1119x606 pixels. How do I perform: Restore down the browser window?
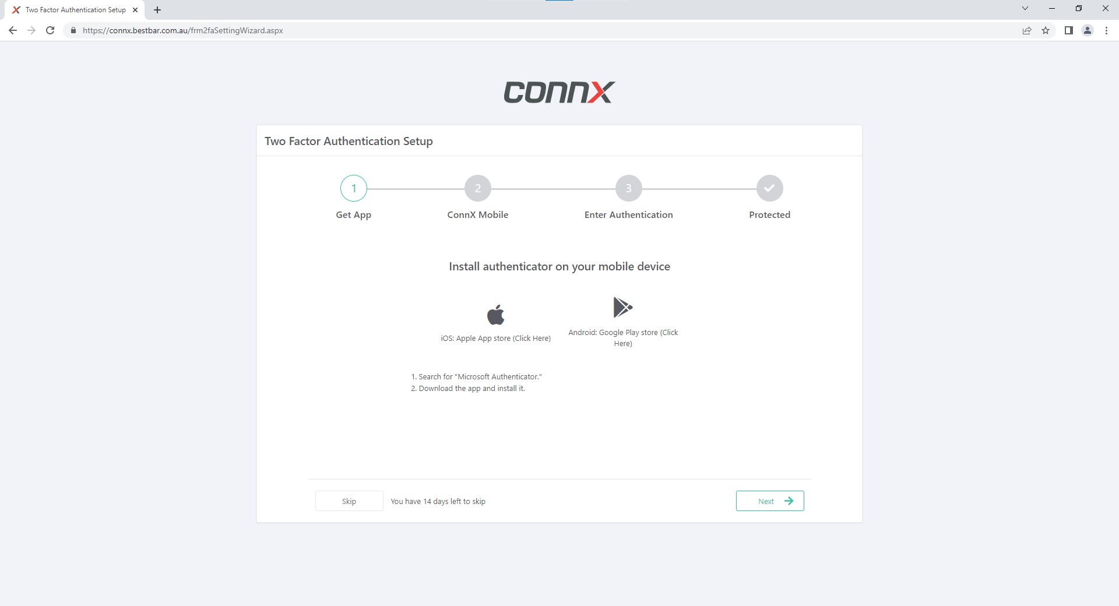point(1079,8)
